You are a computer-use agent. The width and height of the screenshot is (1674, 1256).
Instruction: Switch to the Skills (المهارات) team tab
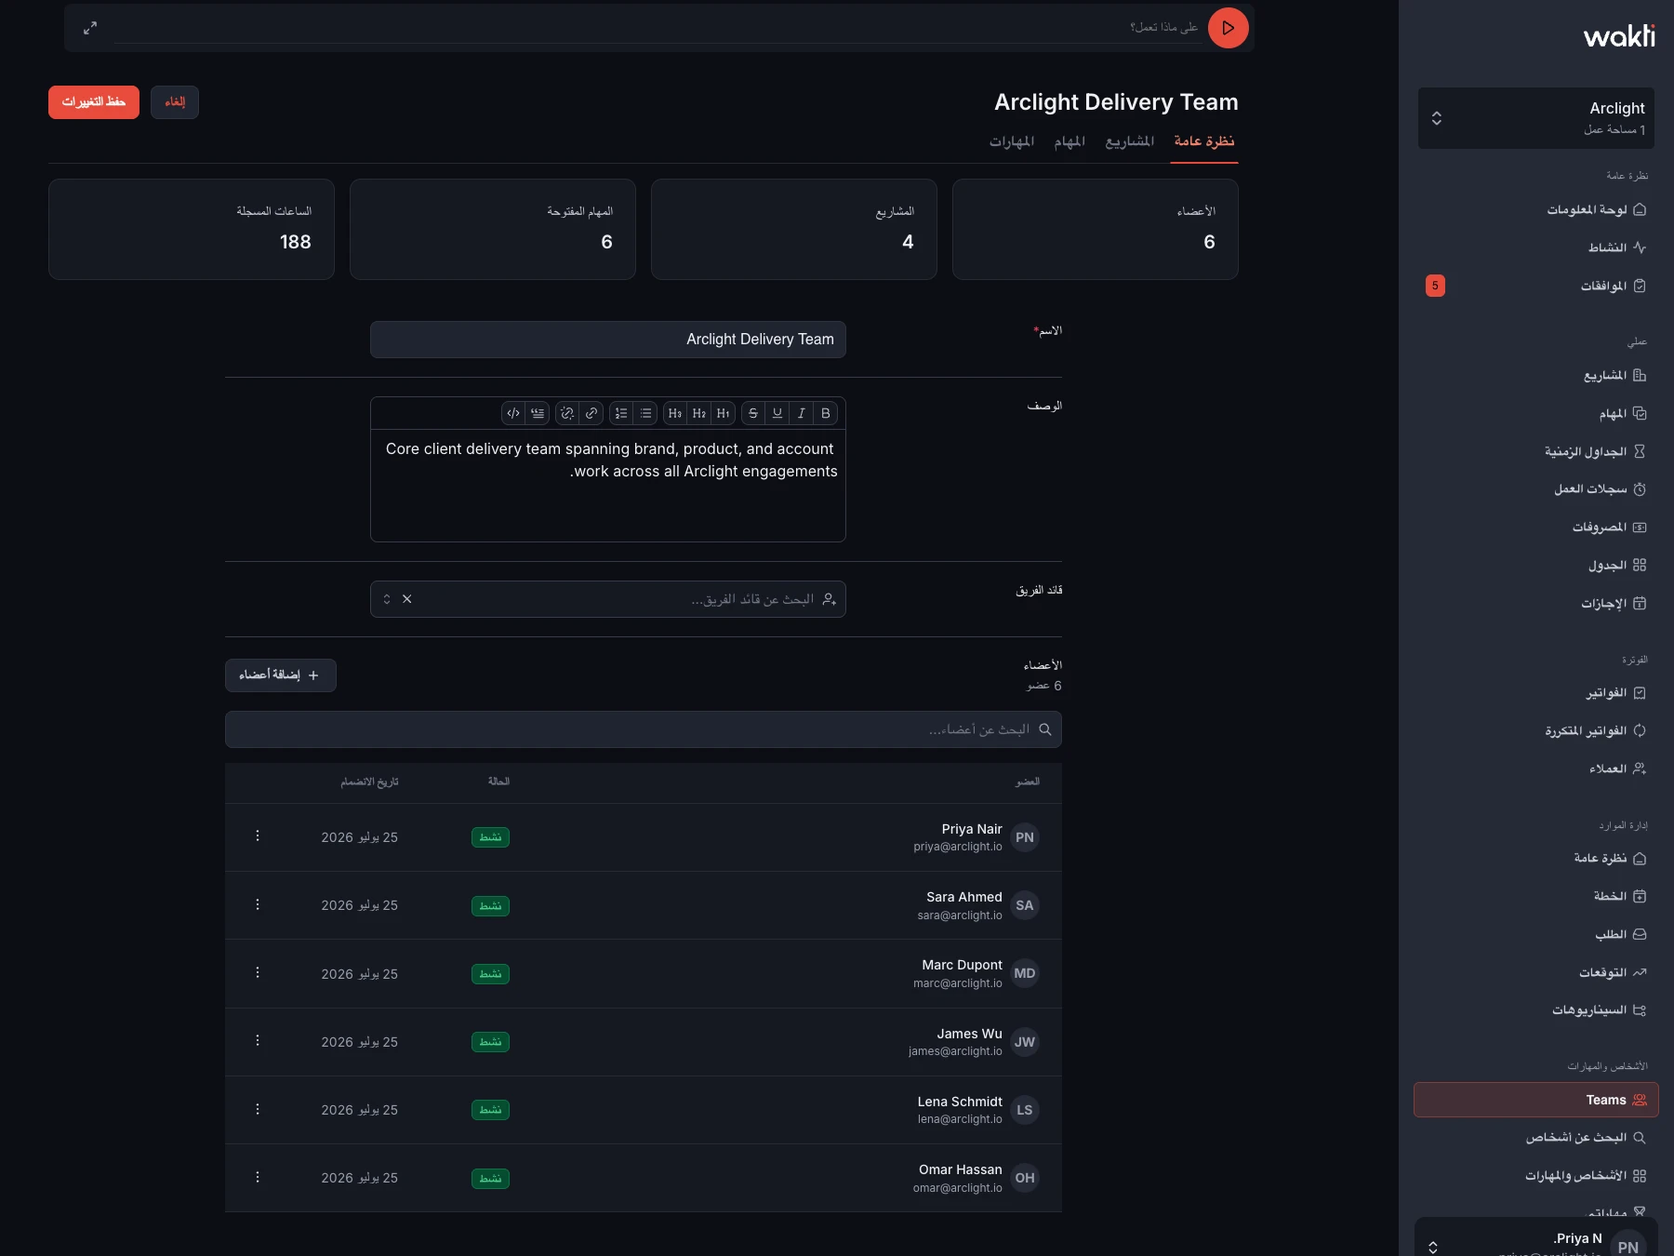click(x=1012, y=141)
